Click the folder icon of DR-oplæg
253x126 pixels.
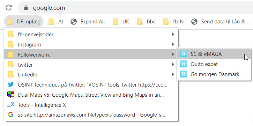[x=10, y=22]
